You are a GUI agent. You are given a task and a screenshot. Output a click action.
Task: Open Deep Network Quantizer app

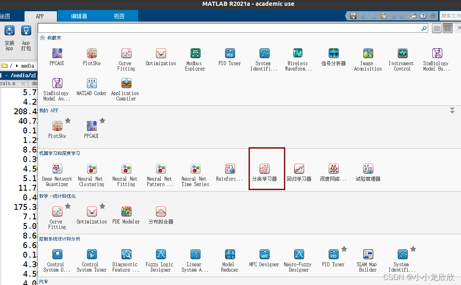click(57, 175)
